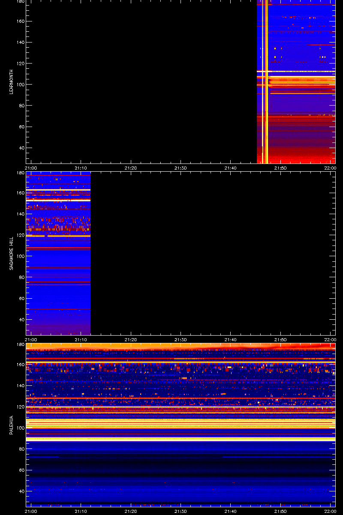Click the 40 frequency tick on the Learmonth axis
This screenshot has height=515, width=343.
click(x=22, y=148)
